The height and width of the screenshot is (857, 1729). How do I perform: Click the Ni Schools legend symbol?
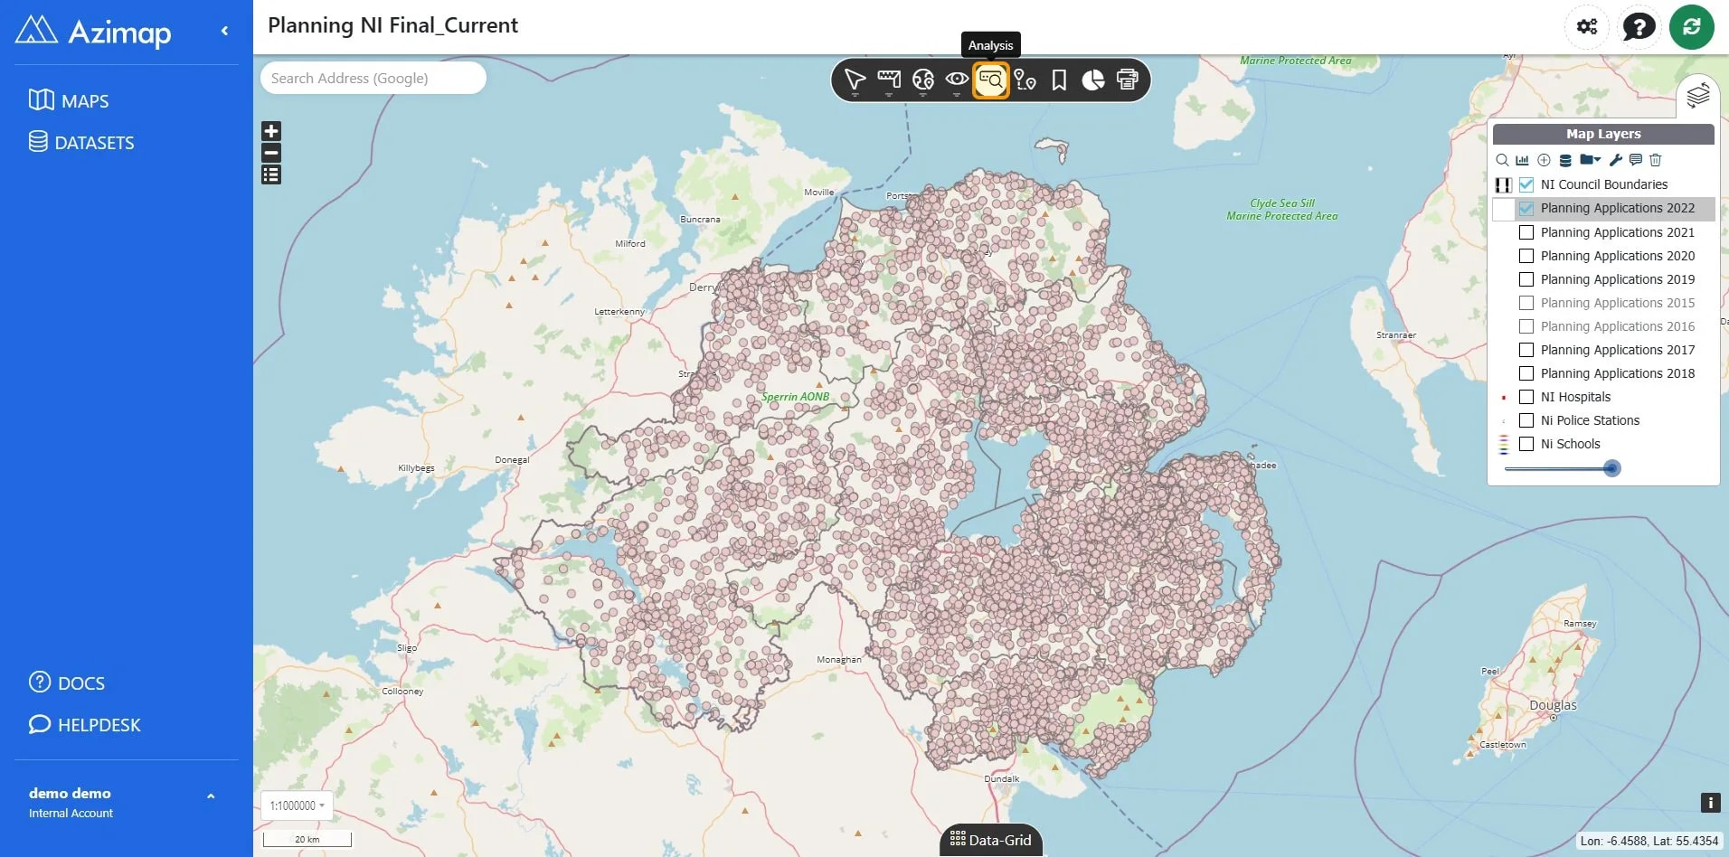pyautogui.click(x=1503, y=444)
